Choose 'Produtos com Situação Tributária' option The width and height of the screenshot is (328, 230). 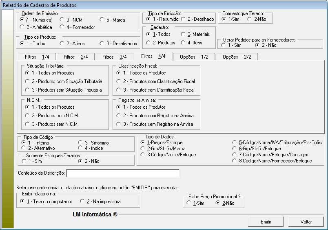click(28, 81)
